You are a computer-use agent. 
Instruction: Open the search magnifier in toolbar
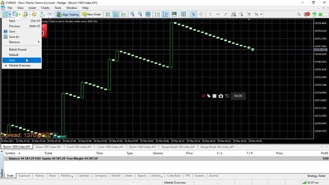point(299,14)
